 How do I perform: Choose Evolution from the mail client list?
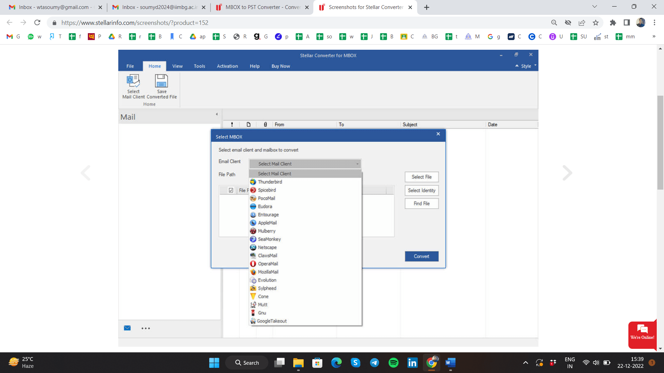click(305, 280)
